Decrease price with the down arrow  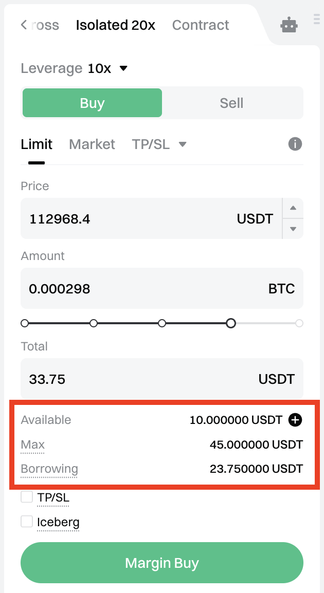pos(293,229)
